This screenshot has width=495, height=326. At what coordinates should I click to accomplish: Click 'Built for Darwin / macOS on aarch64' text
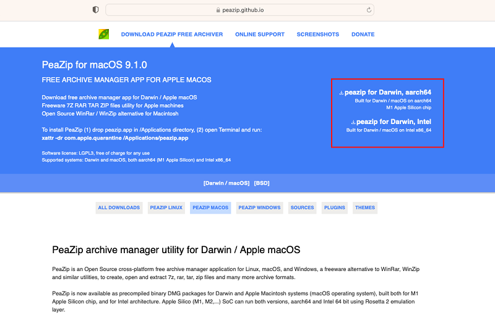[x=393, y=101]
